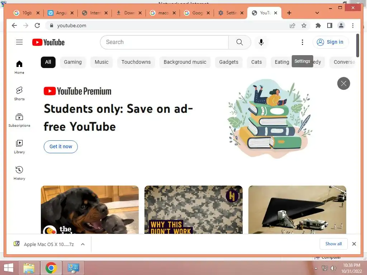Open Chrome extensions puzzle icon
367x275 pixels.
tap(318, 25)
